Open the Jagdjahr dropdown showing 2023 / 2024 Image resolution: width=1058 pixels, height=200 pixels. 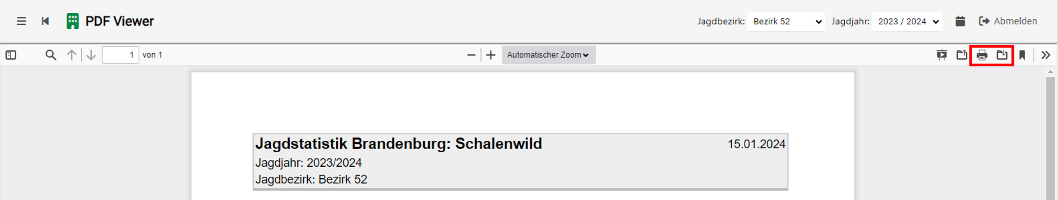(907, 21)
